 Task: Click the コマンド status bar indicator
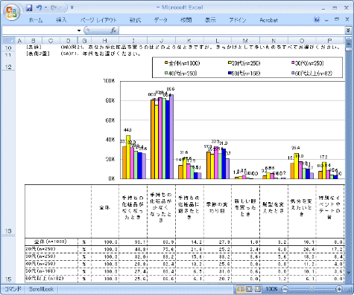pos(13,289)
